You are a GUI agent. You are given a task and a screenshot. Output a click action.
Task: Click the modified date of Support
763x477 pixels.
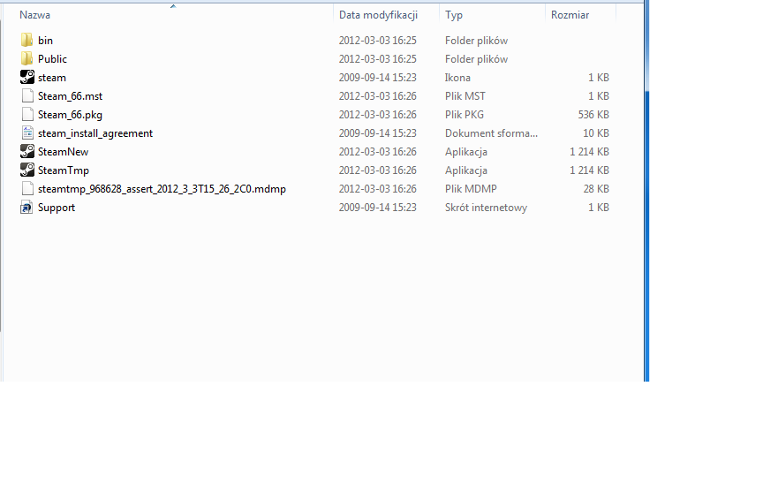(378, 208)
